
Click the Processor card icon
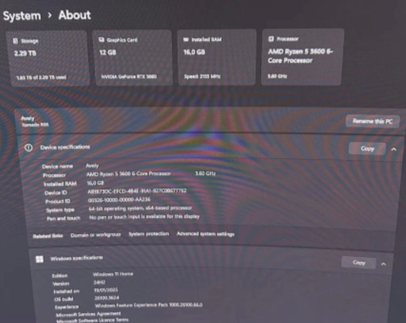[x=271, y=39]
